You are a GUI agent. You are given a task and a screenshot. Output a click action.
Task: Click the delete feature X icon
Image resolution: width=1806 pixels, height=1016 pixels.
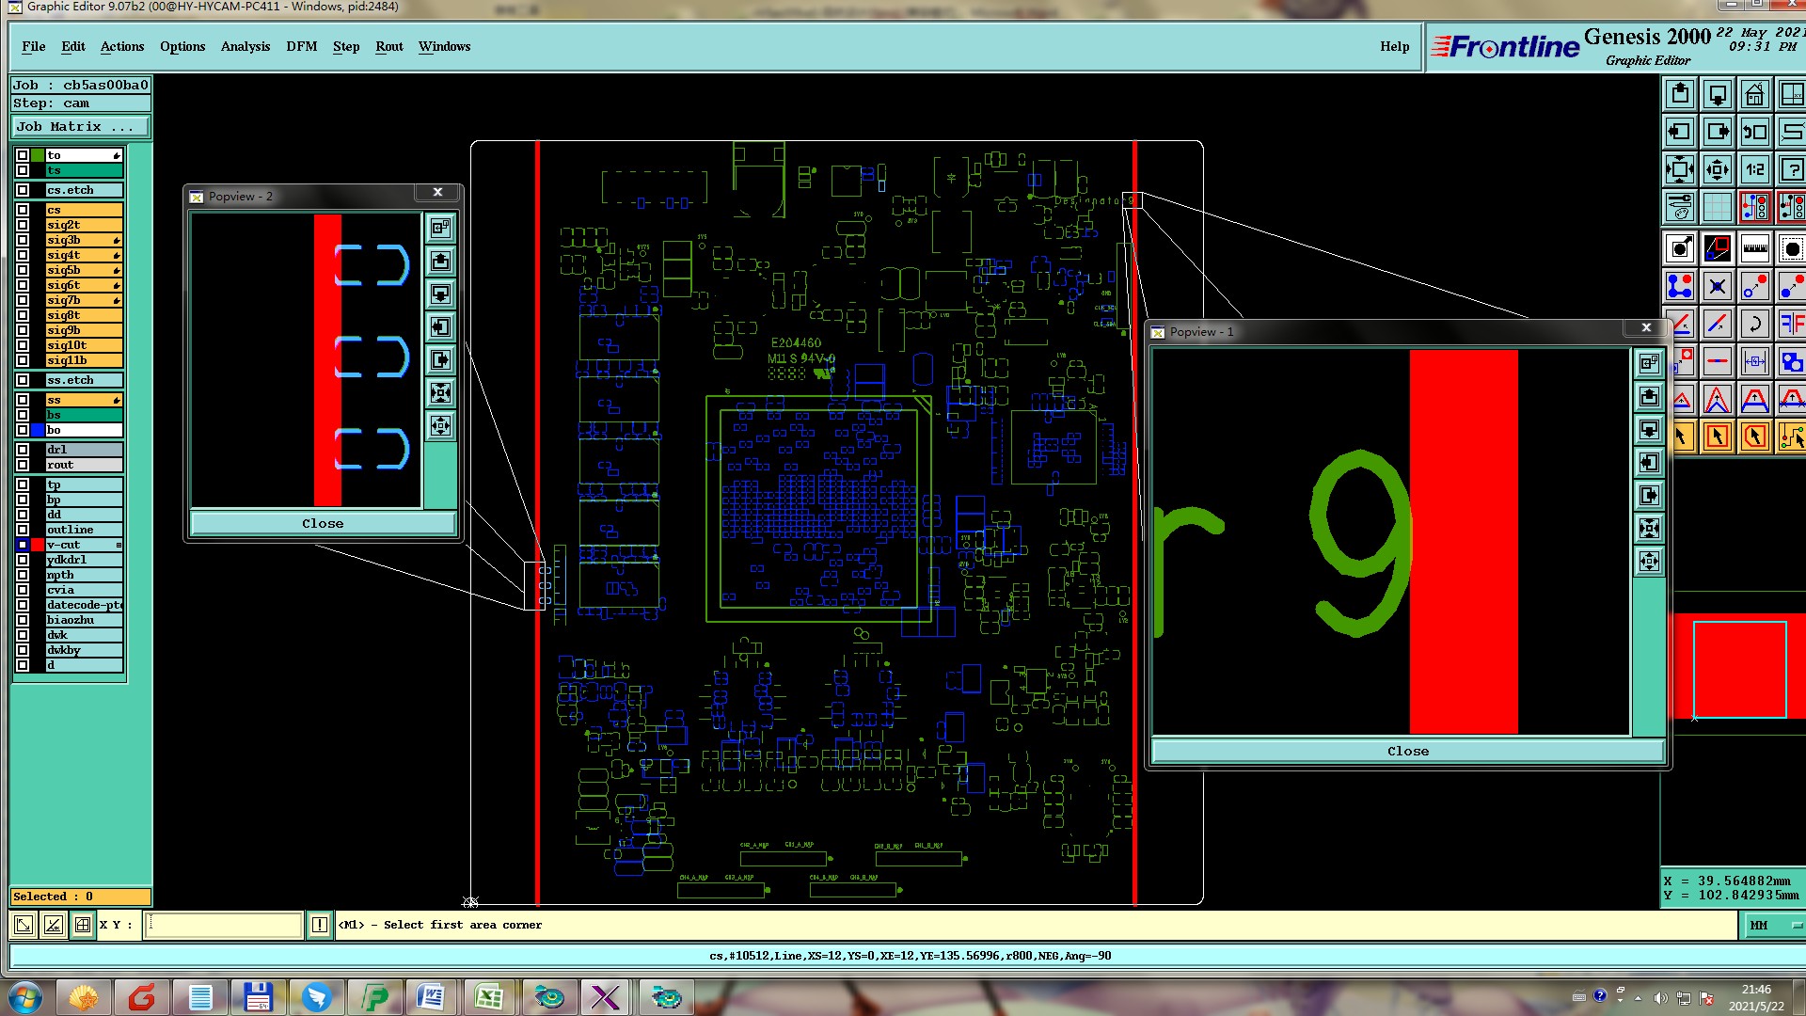[x=1718, y=287]
